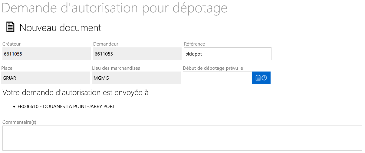
Task: Click the Référence label
Action: pyautogui.click(x=194, y=44)
